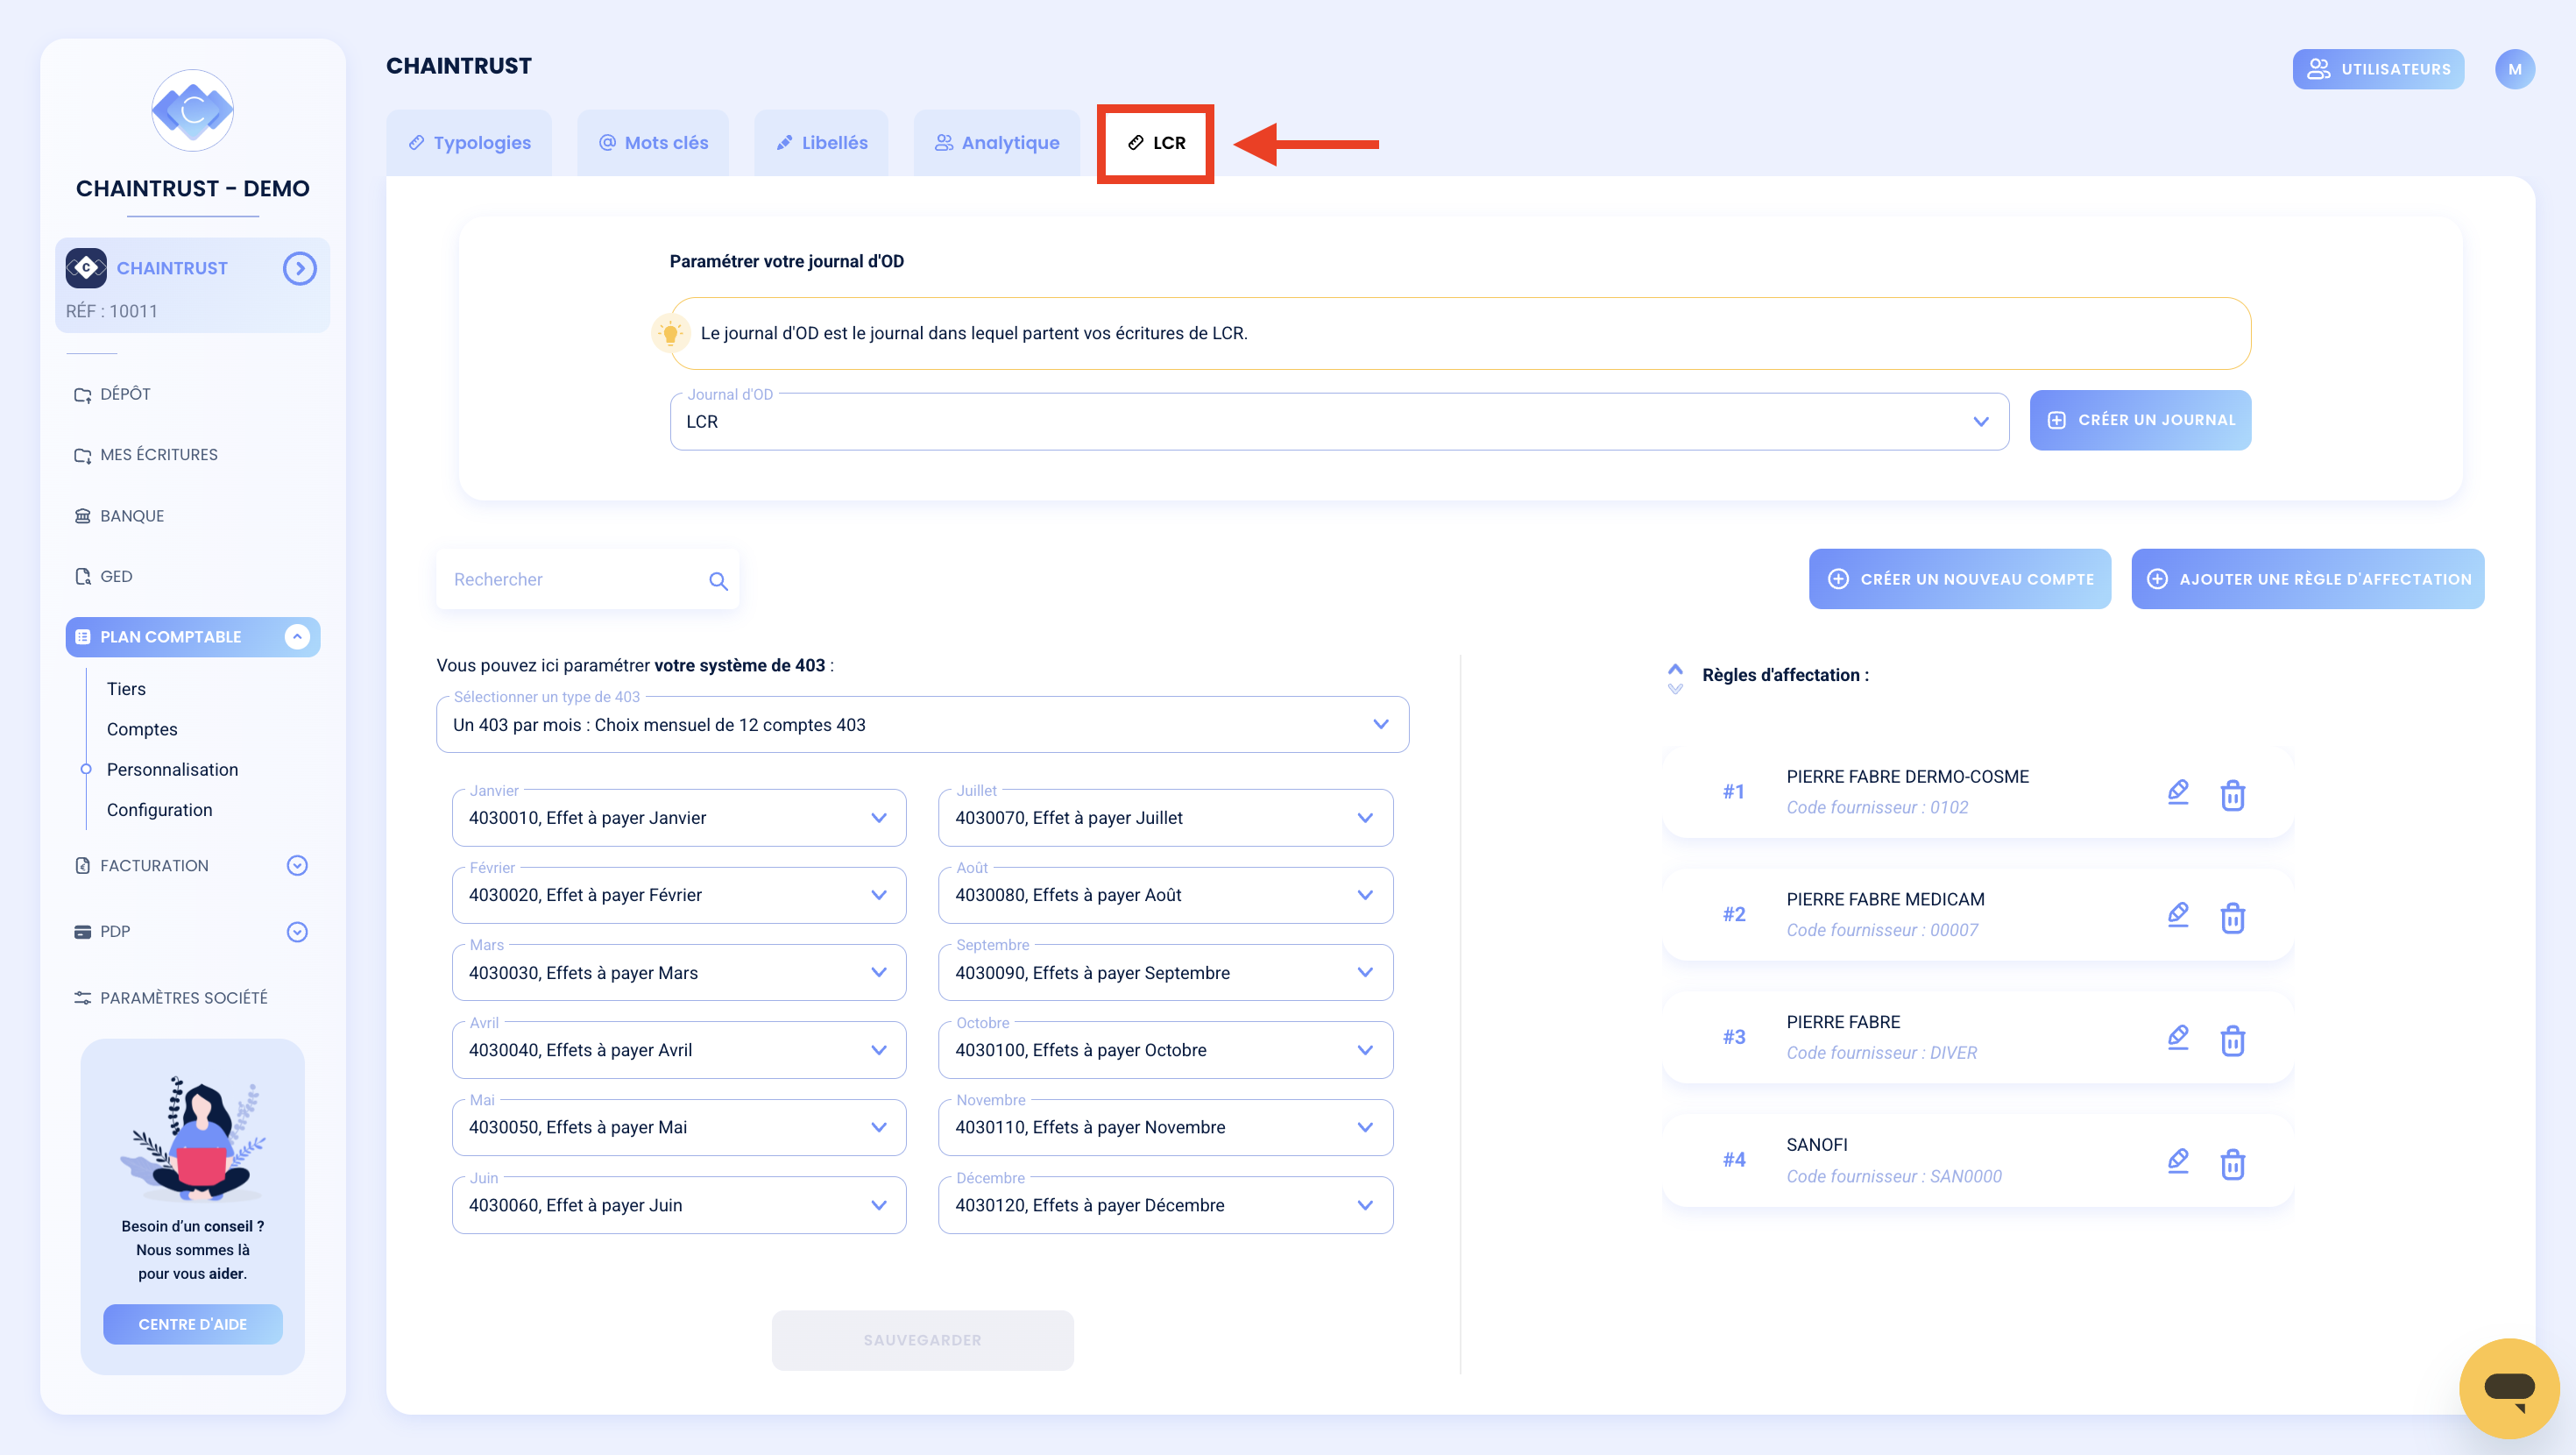Open Tiers under Plan Comptable
Viewport: 2576px width, 1455px height.
pos(126,688)
